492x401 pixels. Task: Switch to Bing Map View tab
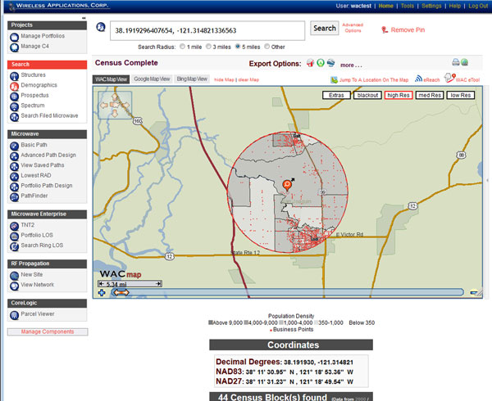(x=192, y=79)
